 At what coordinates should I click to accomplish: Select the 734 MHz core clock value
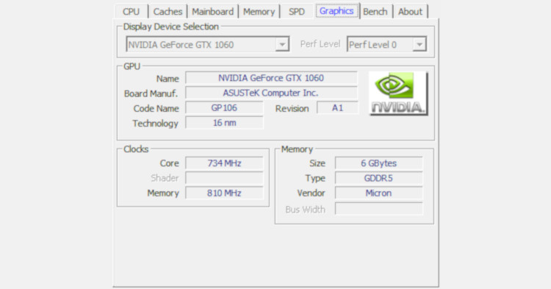[224, 163]
